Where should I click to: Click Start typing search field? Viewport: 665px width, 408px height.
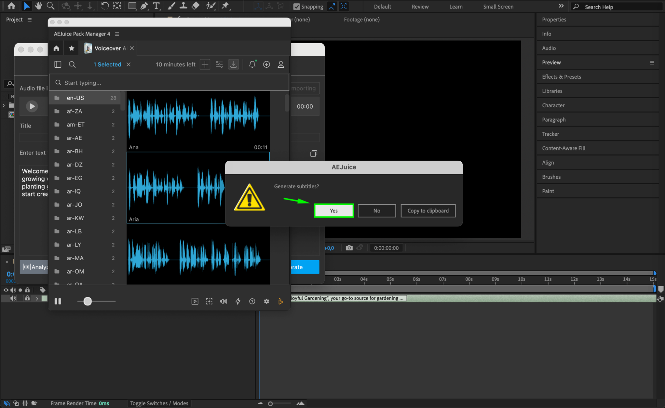pyautogui.click(x=169, y=82)
